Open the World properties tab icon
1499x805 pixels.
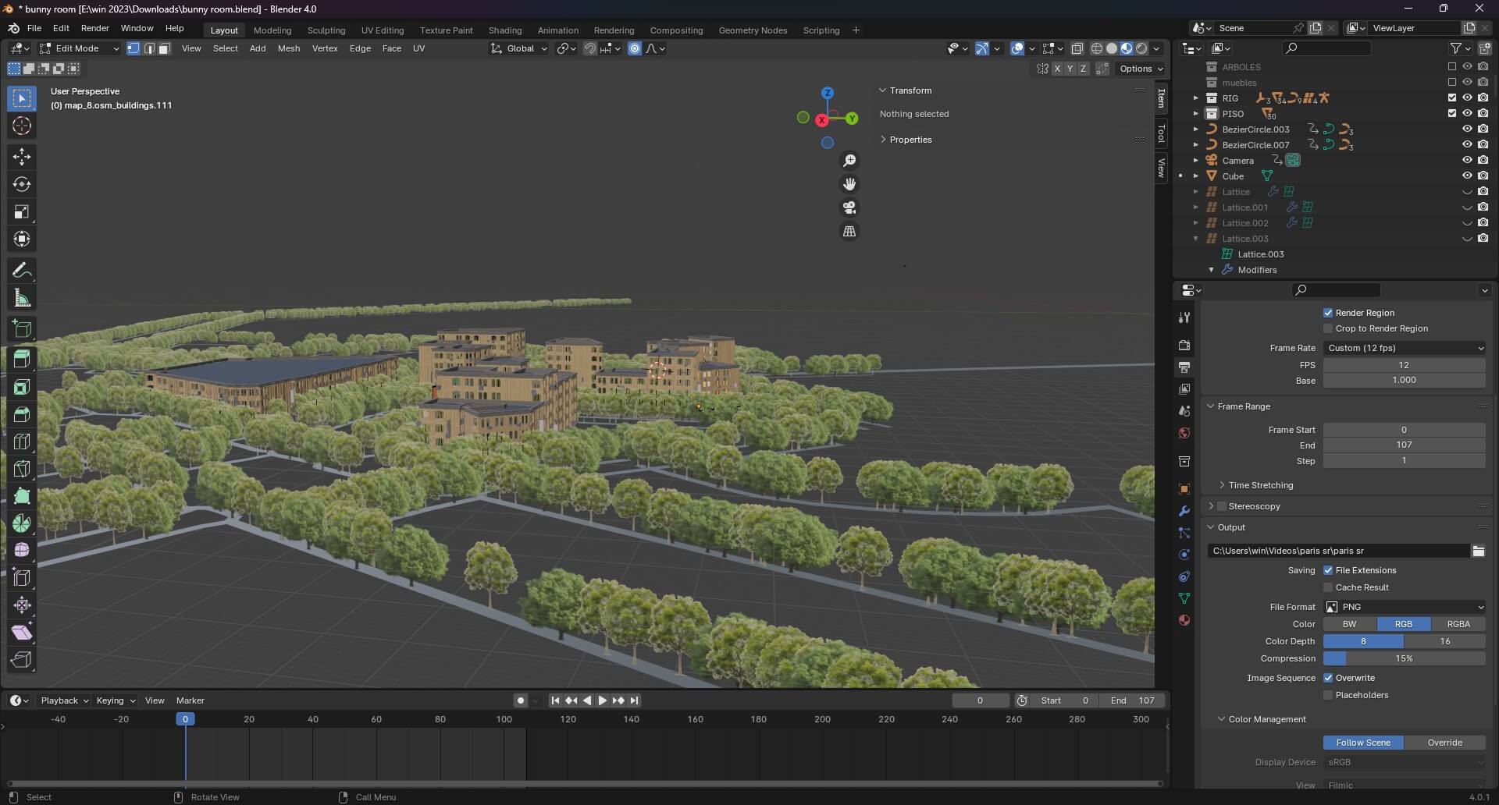pos(1184,433)
